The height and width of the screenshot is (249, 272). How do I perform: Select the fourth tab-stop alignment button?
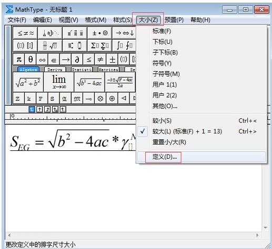pyautogui.click(x=55, y=109)
